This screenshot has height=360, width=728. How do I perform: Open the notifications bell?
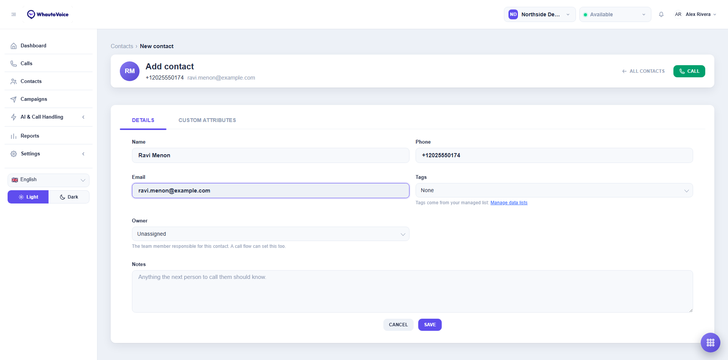pos(661,14)
